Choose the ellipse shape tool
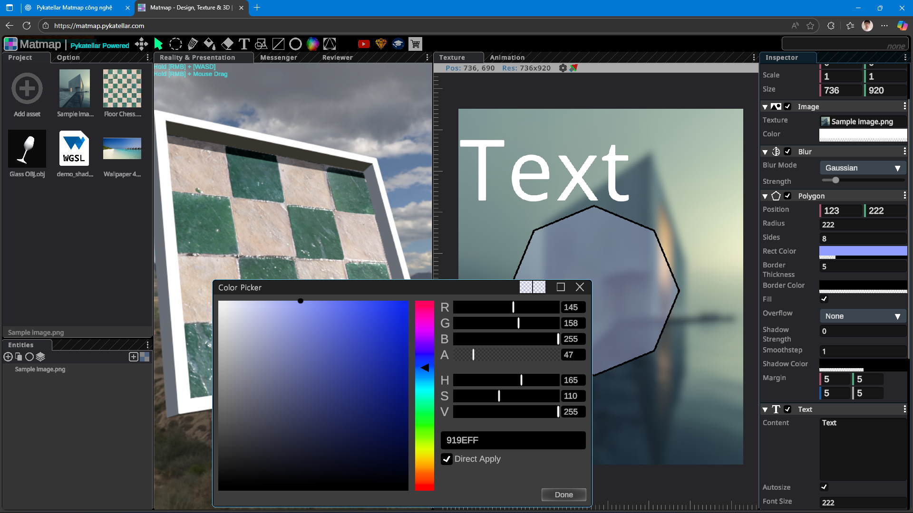The width and height of the screenshot is (913, 513). click(295, 44)
